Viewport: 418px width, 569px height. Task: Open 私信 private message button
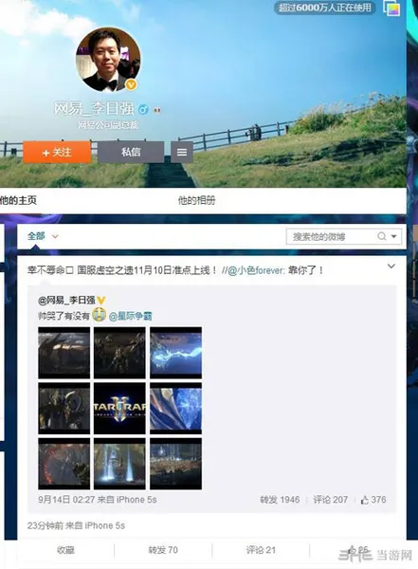point(131,152)
